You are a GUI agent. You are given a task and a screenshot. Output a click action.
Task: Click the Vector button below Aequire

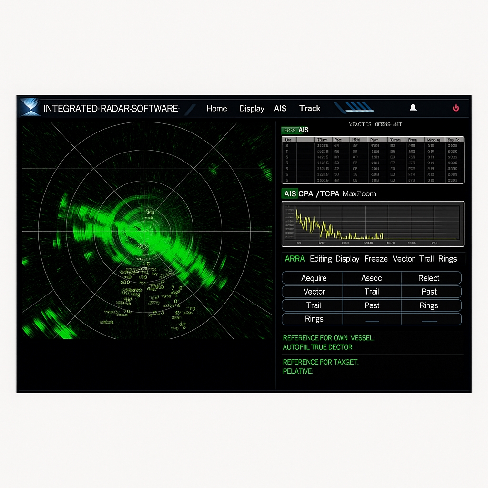[314, 292]
